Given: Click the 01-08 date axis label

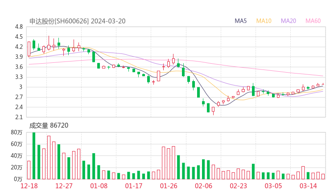Looking at the screenshot, I should coord(99,186).
